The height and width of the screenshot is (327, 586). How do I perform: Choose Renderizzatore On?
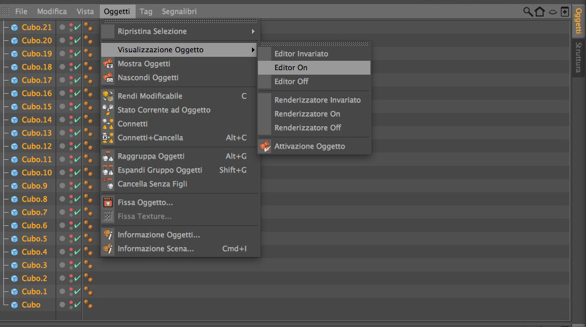click(308, 114)
